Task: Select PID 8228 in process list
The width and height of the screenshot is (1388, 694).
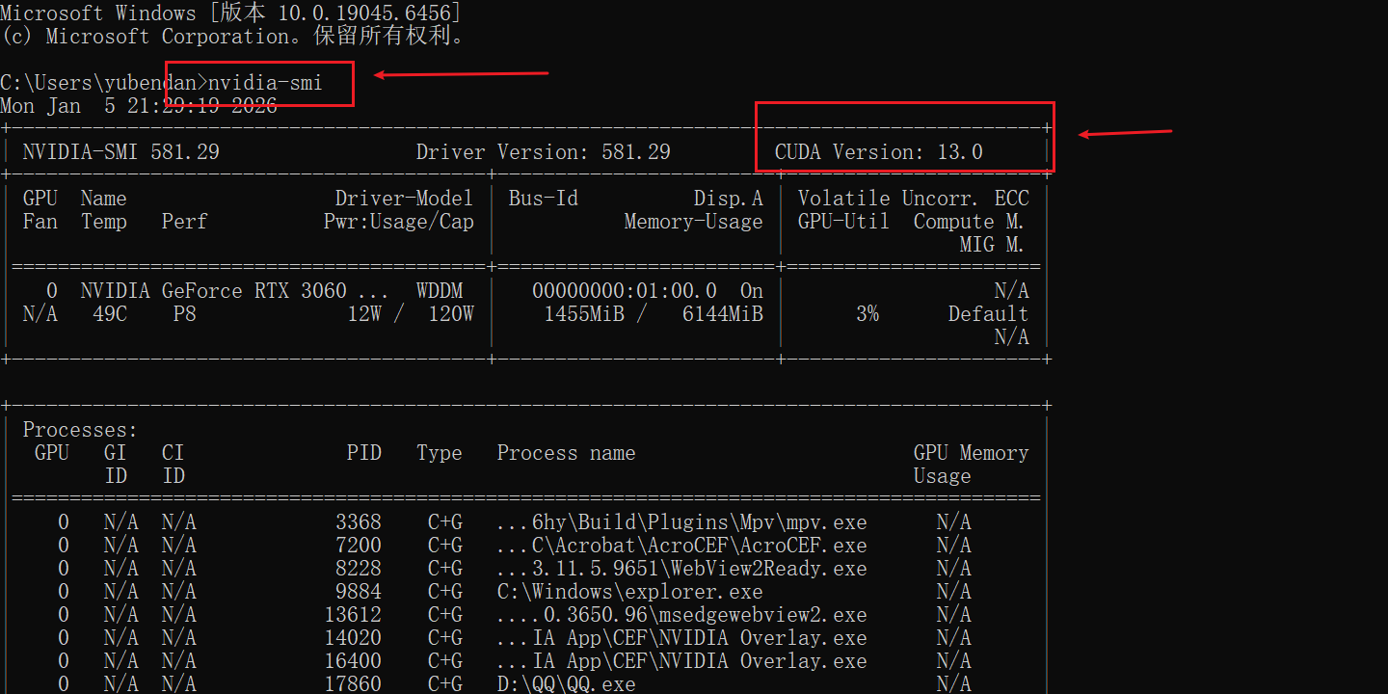Action: coord(358,569)
